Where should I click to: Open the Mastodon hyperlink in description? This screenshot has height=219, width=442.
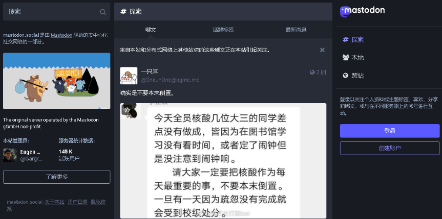coord(61,35)
